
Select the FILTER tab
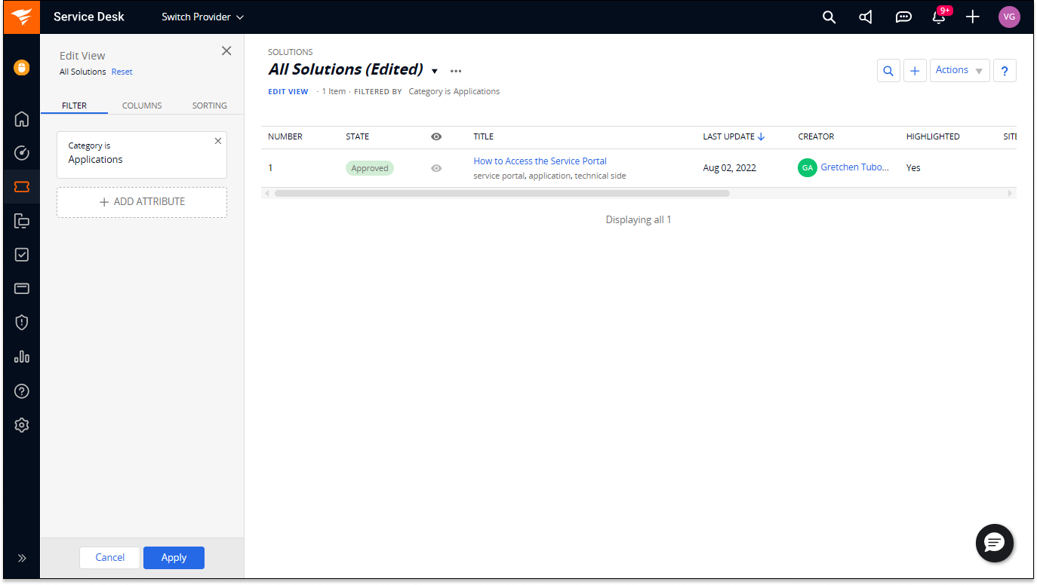coord(74,106)
